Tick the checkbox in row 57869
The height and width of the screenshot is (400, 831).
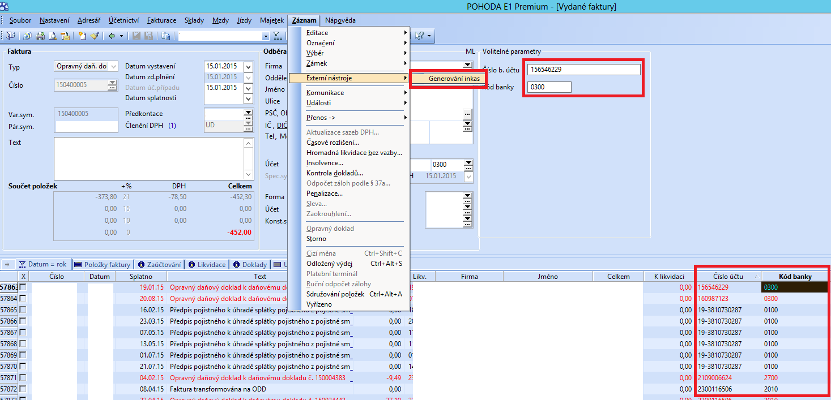[x=23, y=355]
